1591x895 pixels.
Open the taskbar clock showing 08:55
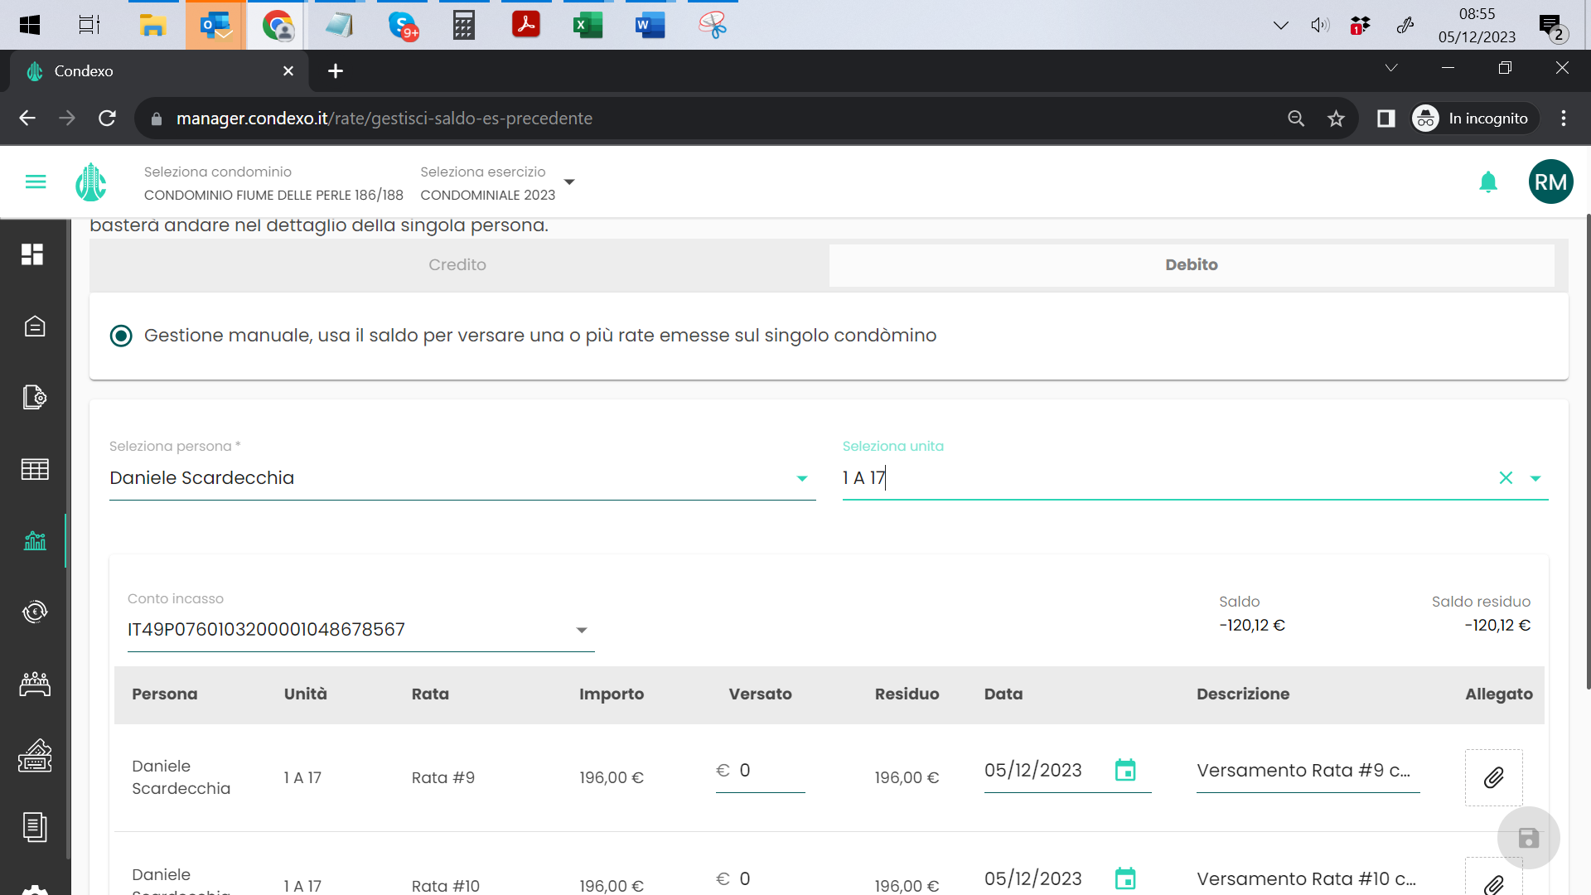(x=1477, y=25)
